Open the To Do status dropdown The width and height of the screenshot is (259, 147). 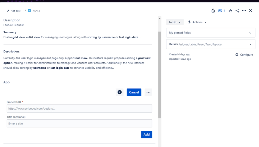175,22
